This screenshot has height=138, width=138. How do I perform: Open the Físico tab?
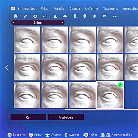[x=44, y=9]
